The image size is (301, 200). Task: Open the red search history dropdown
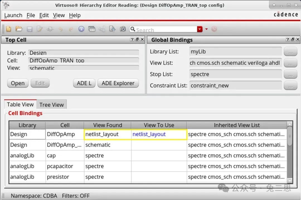point(200,29)
